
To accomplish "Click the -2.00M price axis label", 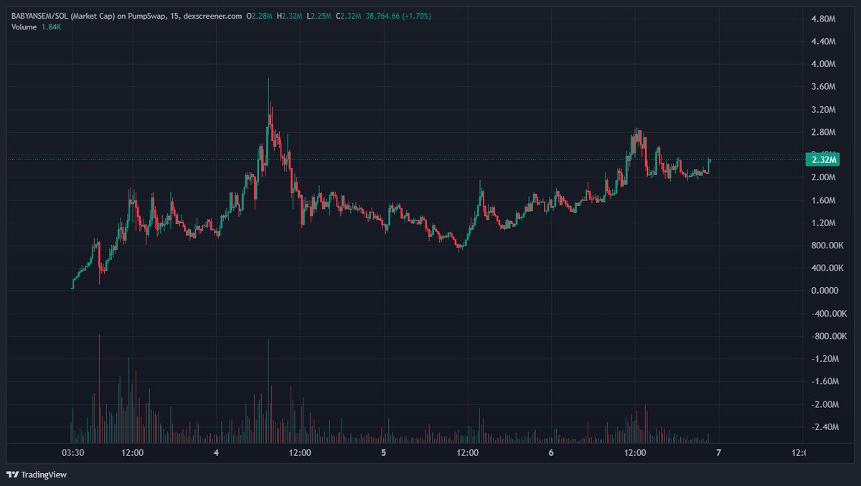I will (x=825, y=405).
